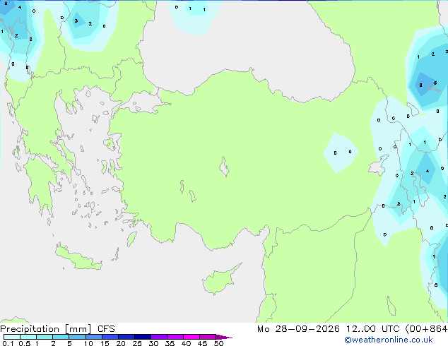Click the 'Precipitation [mm] CFS' title text
The image size is (448, 346).
pos(57,329)
